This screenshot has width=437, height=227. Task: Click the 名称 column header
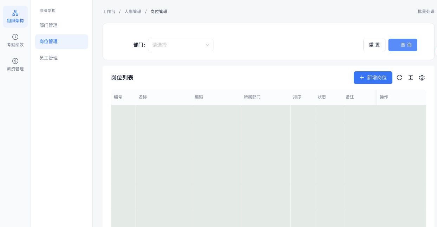point(164,97)
